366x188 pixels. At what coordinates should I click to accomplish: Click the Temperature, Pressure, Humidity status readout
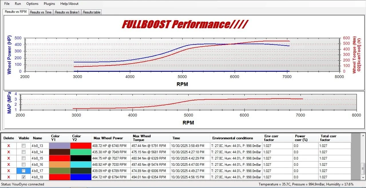coord(306,184)
